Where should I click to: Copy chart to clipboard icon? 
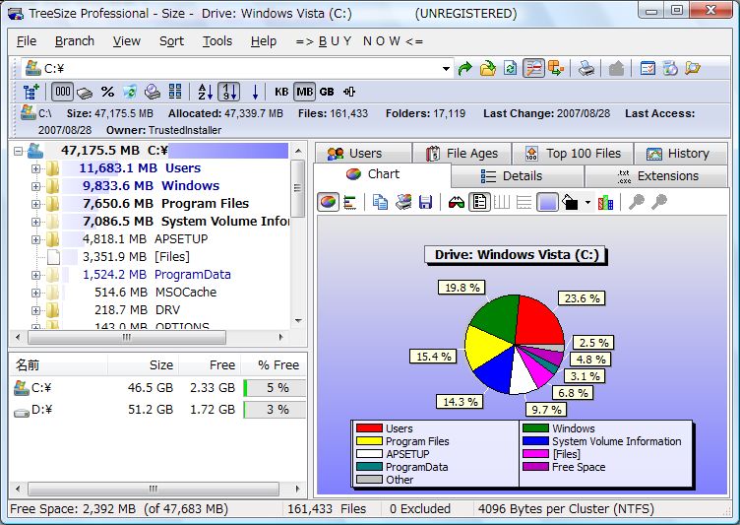click(380, 202)
